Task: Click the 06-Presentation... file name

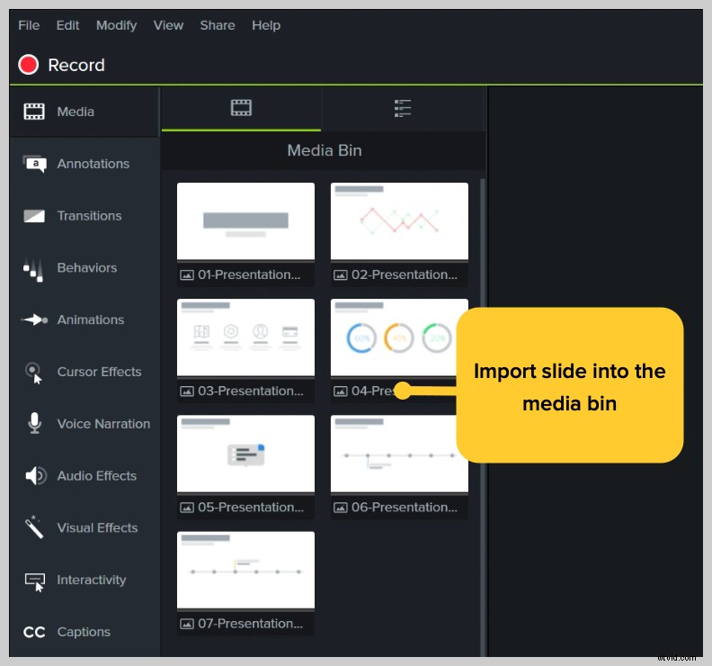Action: pyautogui.click(x=405, y=508)
